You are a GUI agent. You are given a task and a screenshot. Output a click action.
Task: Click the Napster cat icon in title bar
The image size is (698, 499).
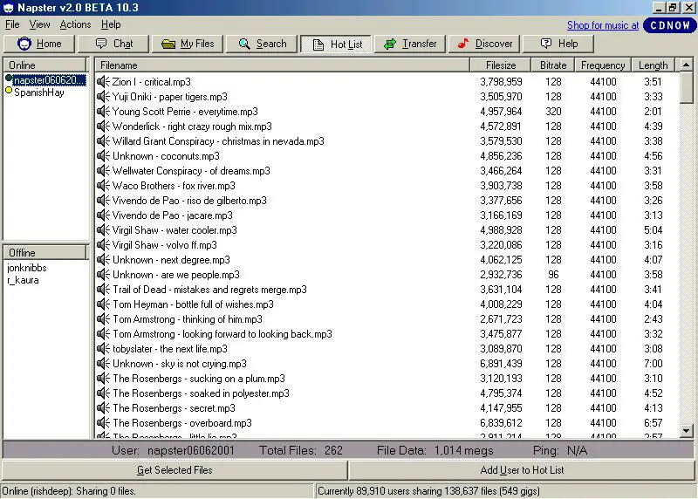point(8,8)
